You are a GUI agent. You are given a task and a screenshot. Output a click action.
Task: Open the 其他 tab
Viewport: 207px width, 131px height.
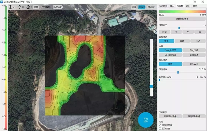tap(195, 6)
